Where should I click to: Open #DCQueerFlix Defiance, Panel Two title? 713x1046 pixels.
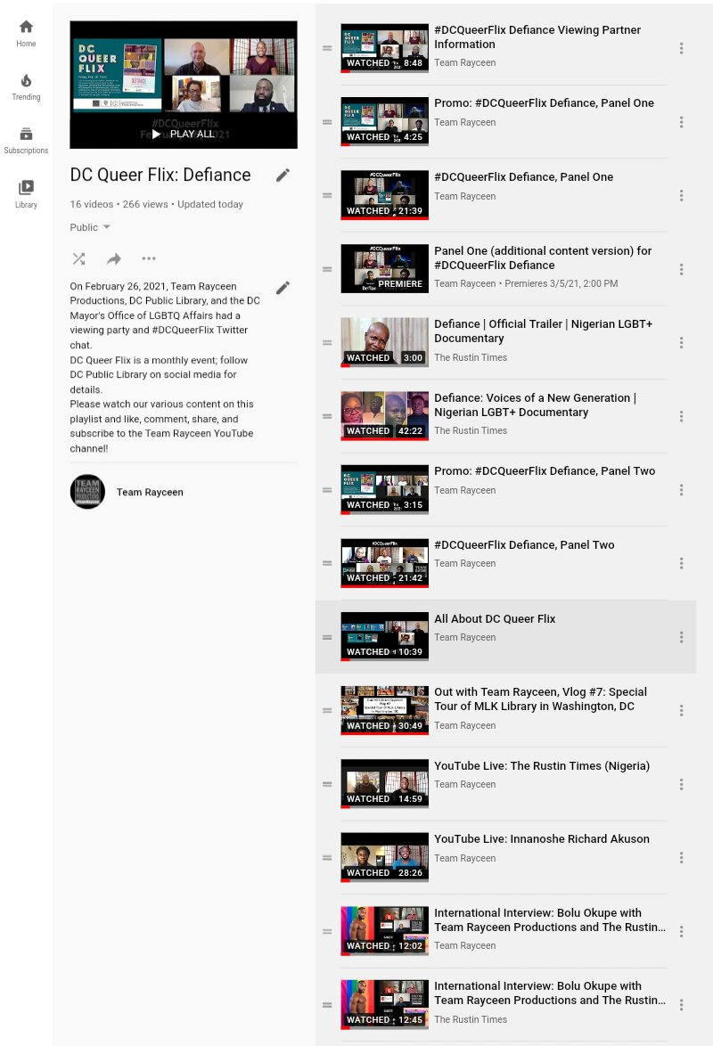[524, 545]
